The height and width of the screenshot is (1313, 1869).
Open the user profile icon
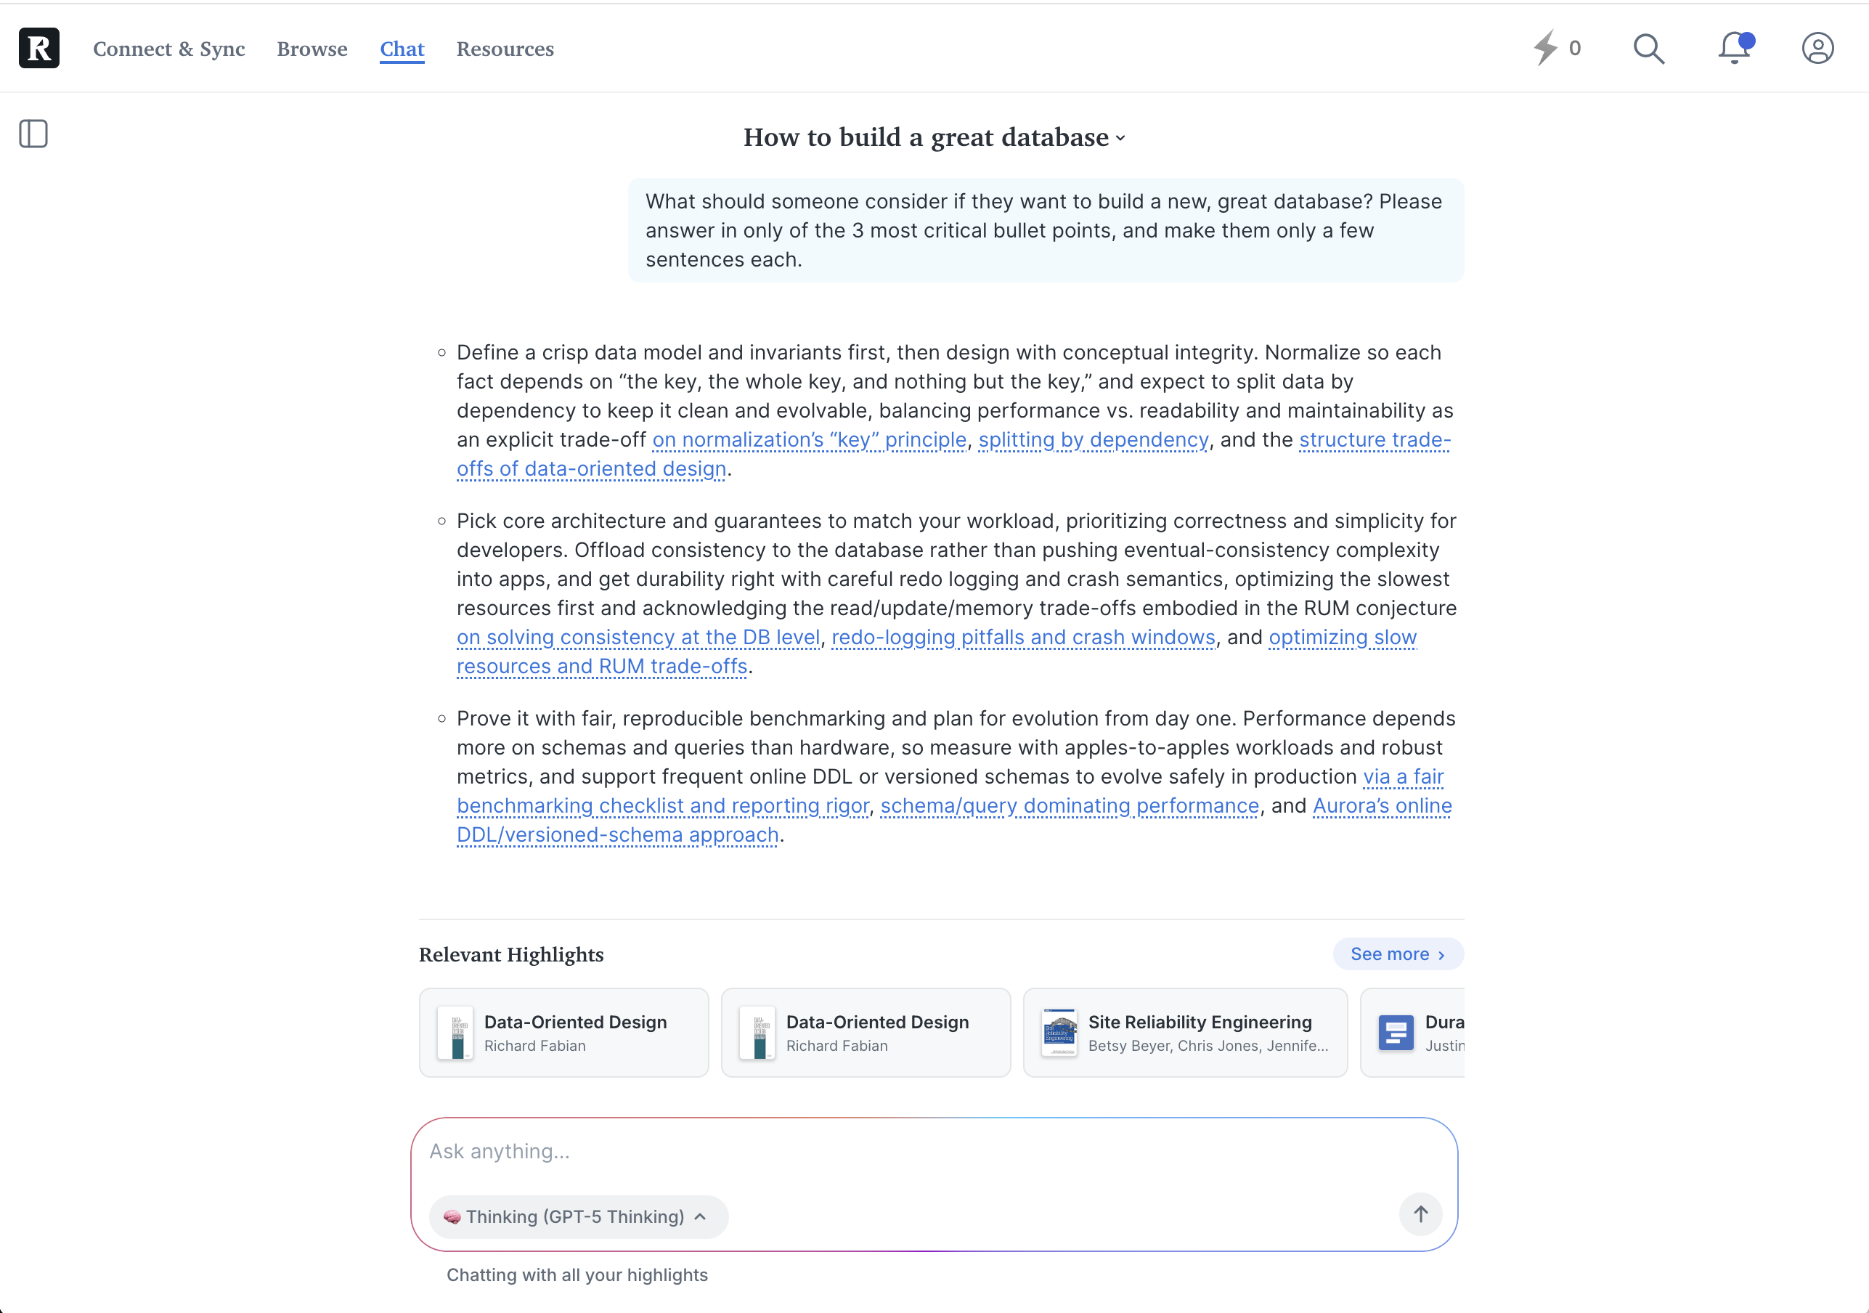1817,48
